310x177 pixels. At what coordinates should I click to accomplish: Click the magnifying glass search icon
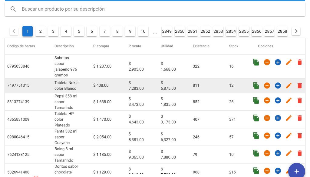pos(13,9)
